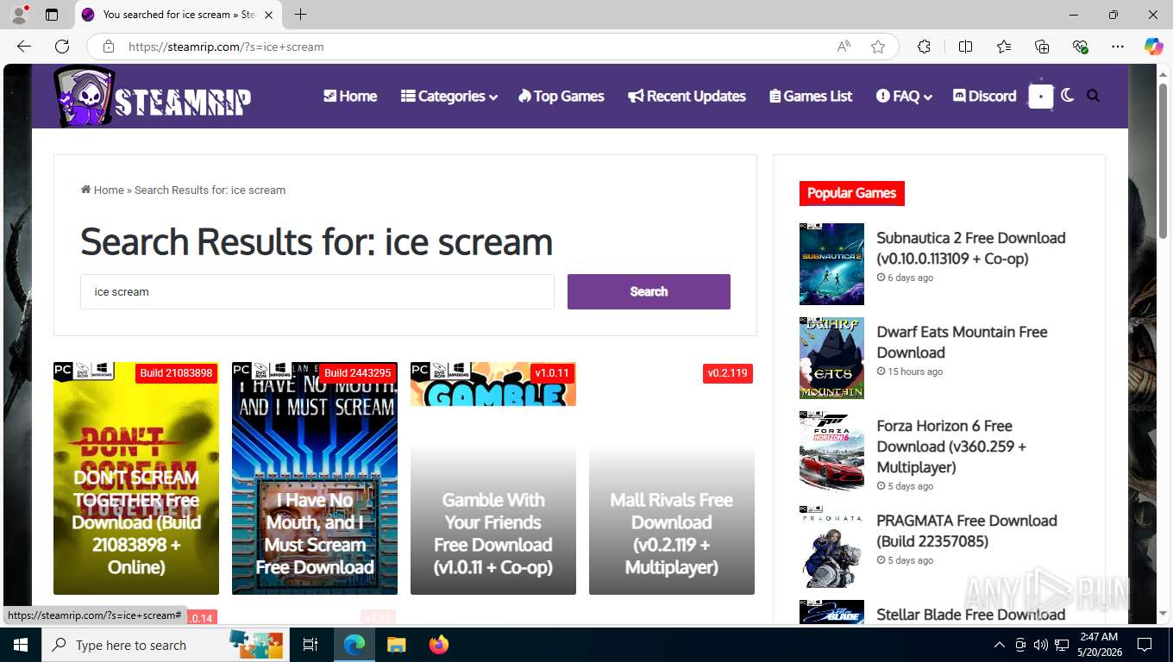The height and width of the screenshot is (662, 1173).
Task: Open the Collections icon
Action: (x=1042, y=47)
